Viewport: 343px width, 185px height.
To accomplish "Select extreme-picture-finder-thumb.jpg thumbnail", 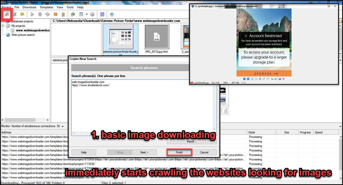I will [x=121, y=40].
